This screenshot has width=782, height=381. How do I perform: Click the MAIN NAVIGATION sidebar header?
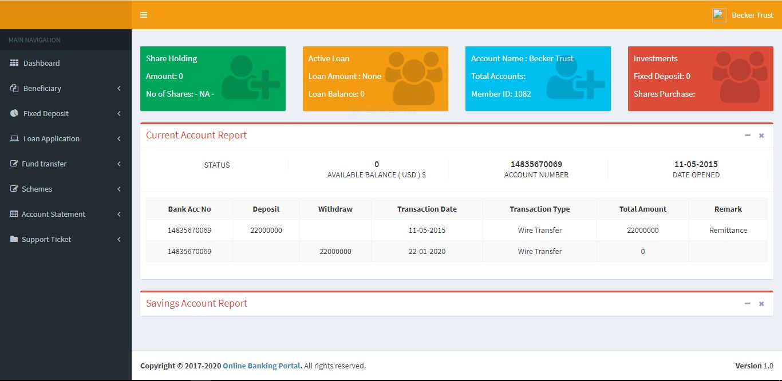pos(34,40)
